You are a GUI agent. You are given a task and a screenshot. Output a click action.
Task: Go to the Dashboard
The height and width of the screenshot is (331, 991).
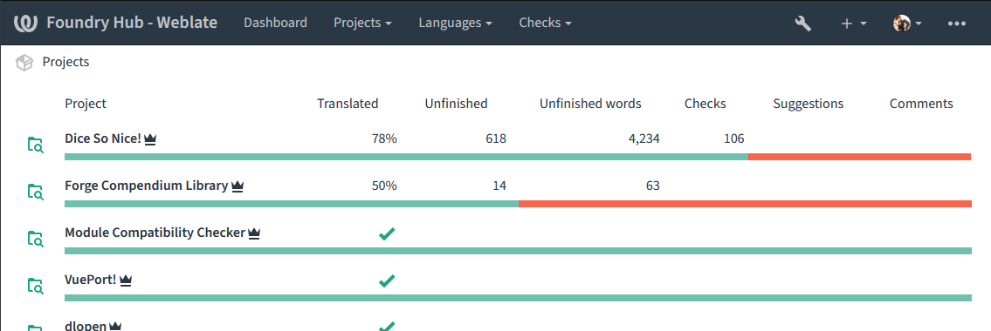(276, 23)
